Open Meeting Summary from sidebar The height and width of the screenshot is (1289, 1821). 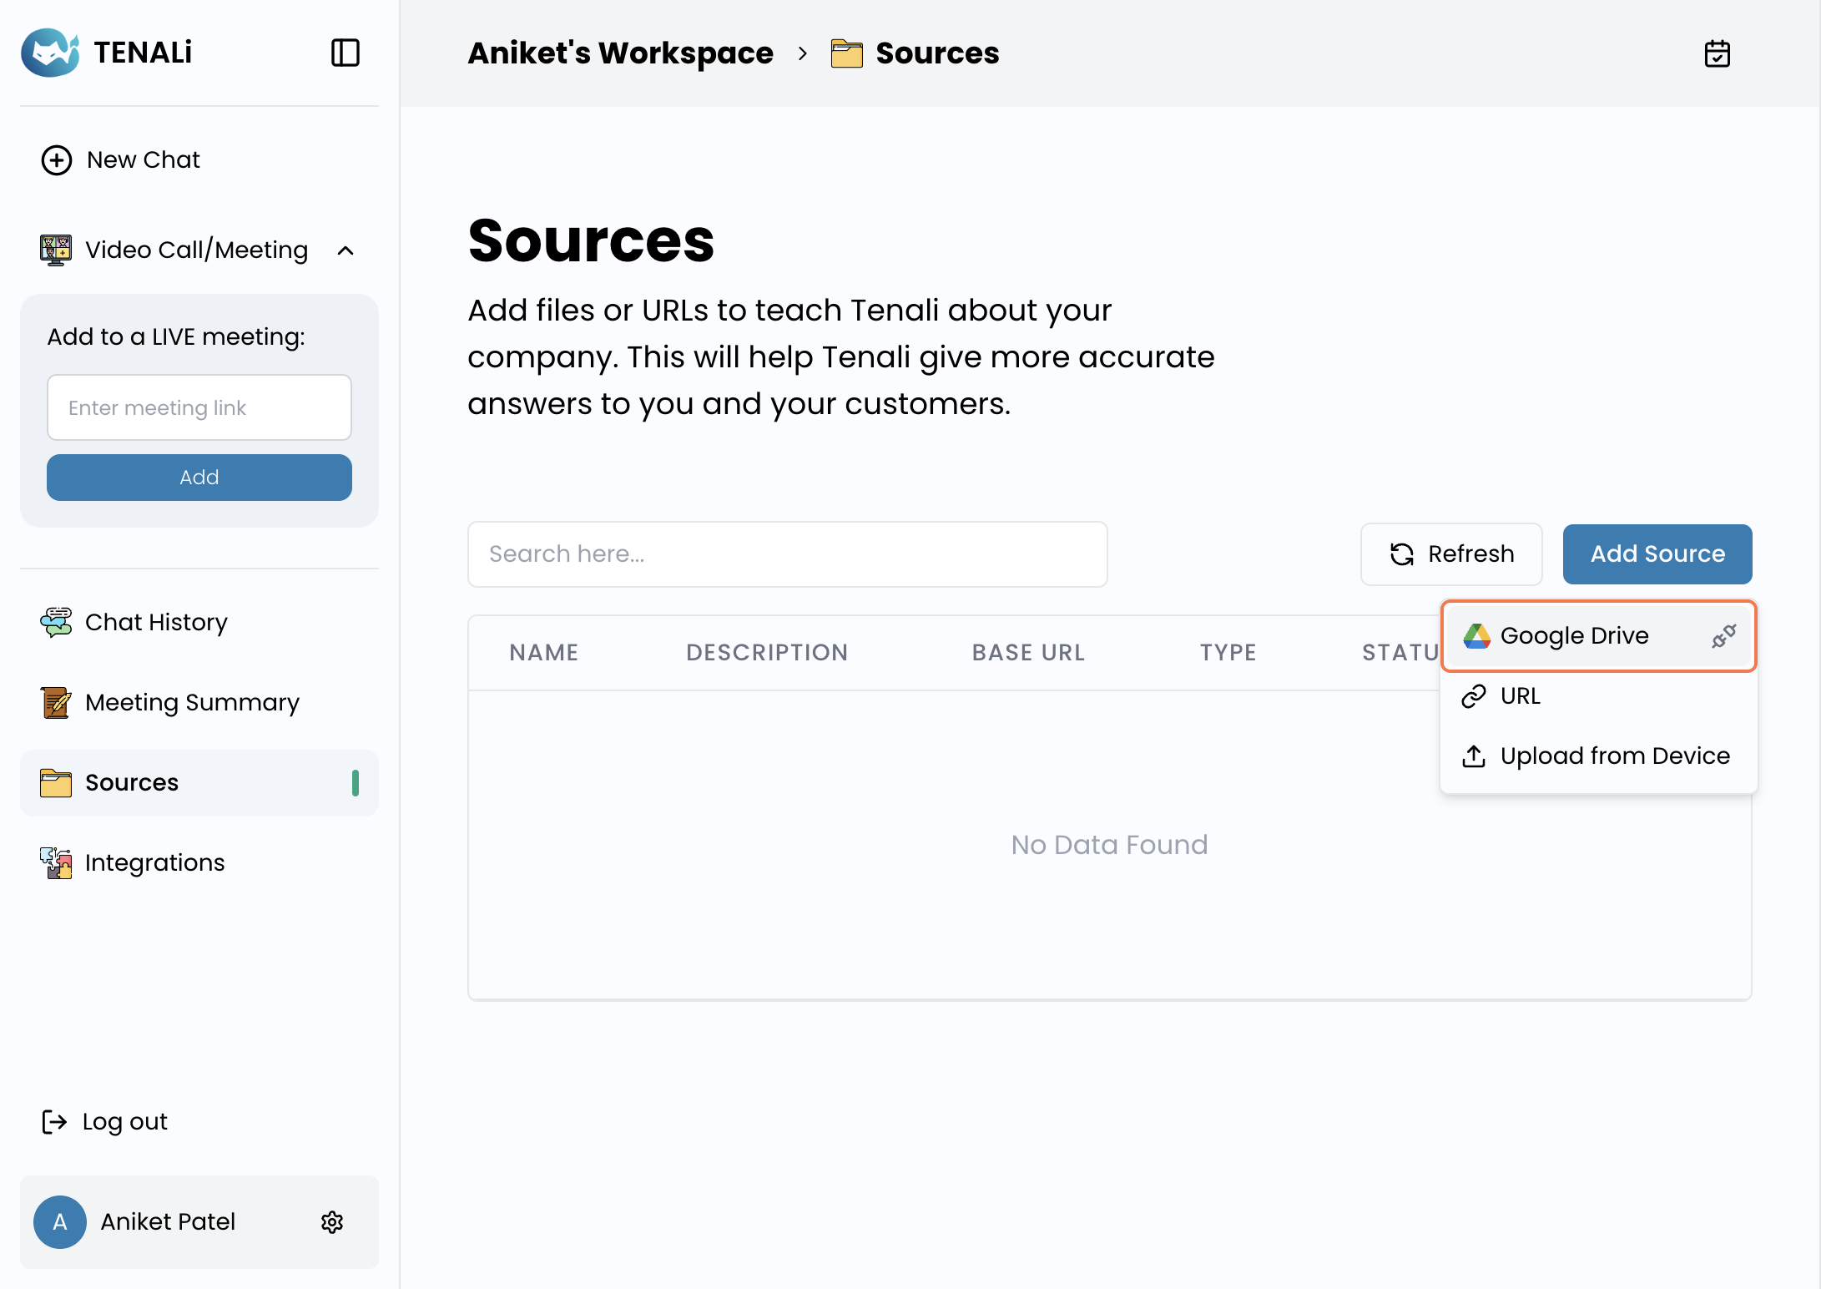(x=192, y=702)
